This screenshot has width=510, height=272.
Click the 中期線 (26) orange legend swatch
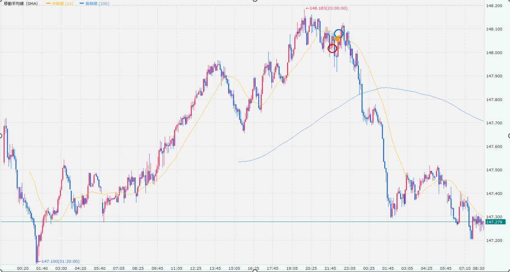click(48, 4)
